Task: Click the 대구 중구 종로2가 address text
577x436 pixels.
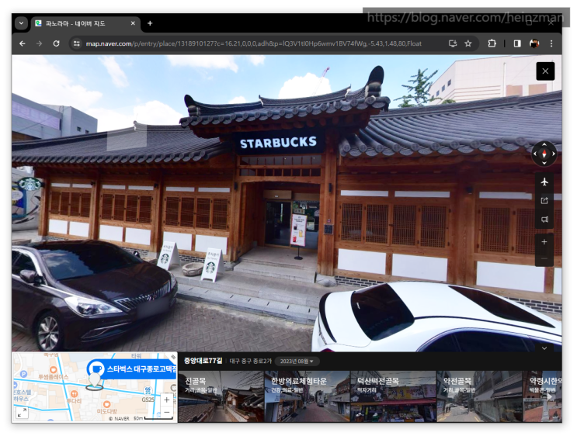Action: 251,362
